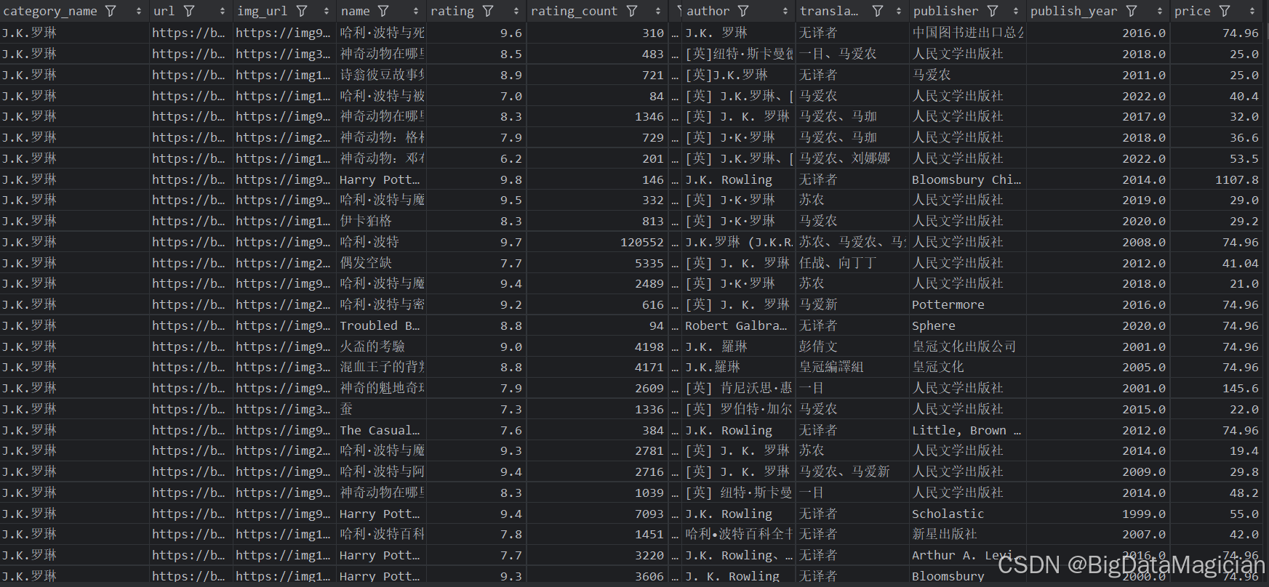Open filter icon for category_name column
The height and width of the screenshot is (587, 1269).
111,11
